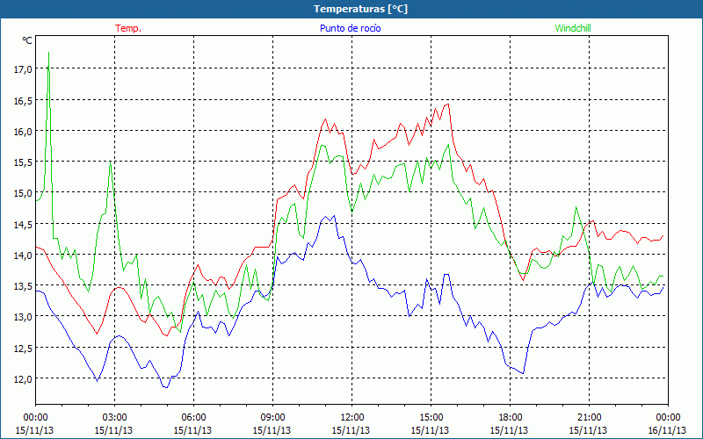Click the "13,0" y-axis value

click(24, 317)
